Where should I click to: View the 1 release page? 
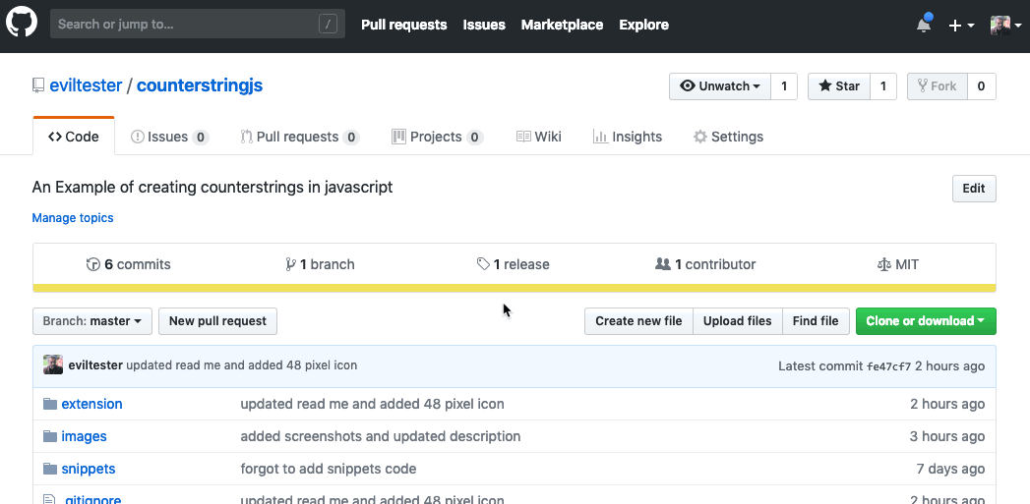[x=513, y=264]
